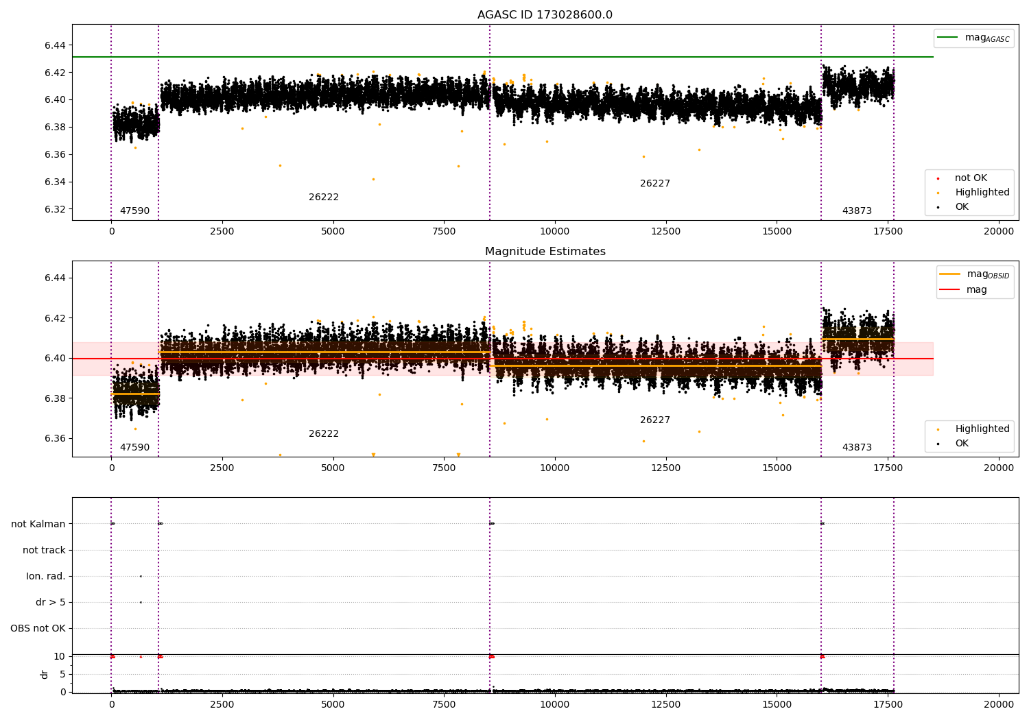1029x720 pixels.
Task: Select the "Ion. rad." axis label
Action: [x=46, y=576]
